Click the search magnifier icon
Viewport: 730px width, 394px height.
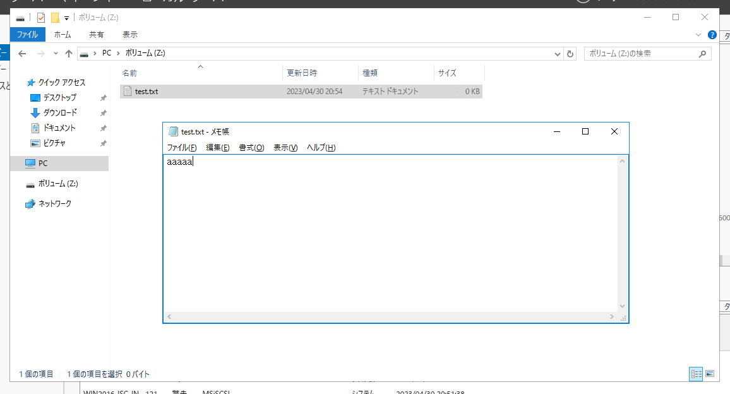pos(703,54)
